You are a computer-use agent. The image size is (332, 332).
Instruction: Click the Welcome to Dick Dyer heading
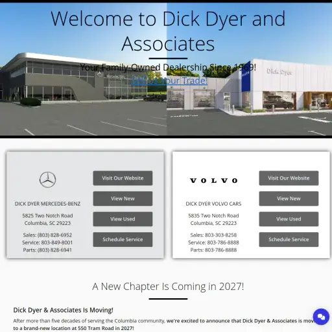click(x=168, y=31)
